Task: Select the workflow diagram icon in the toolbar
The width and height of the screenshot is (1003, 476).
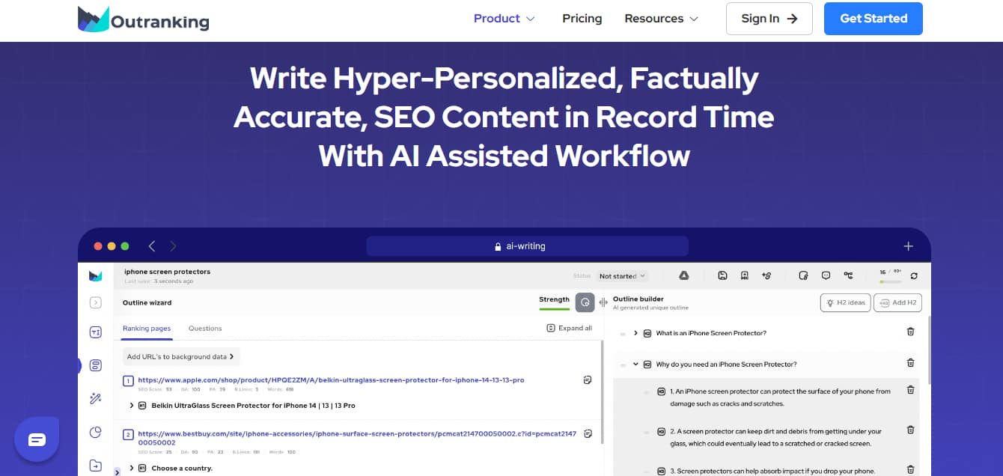Action: tap(849, 275)
